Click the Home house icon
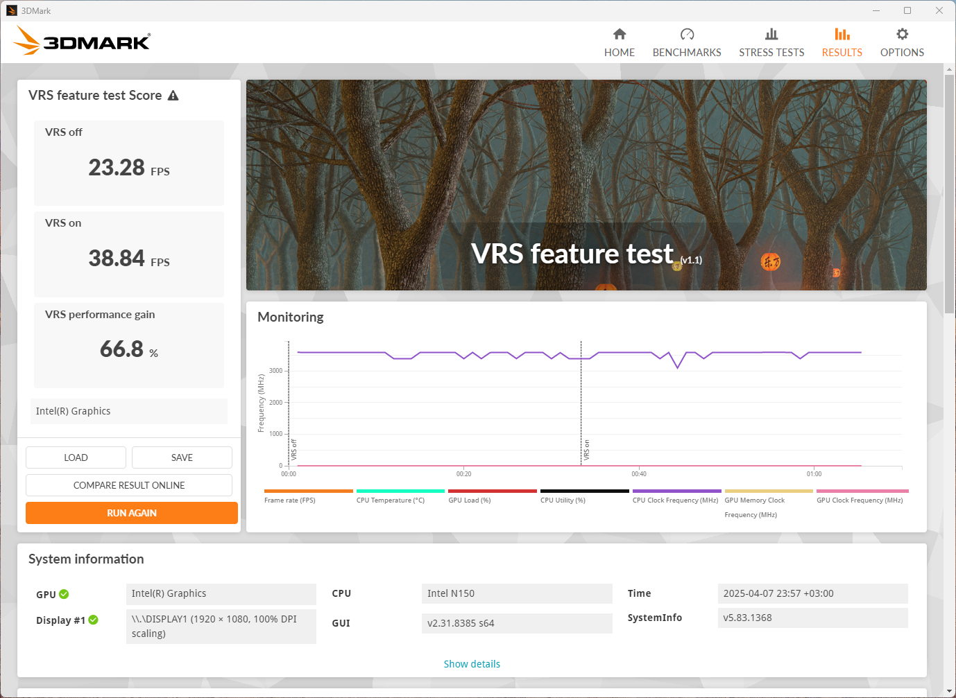Viewport: 956px width, 698px height. click(x=620, y=34)
